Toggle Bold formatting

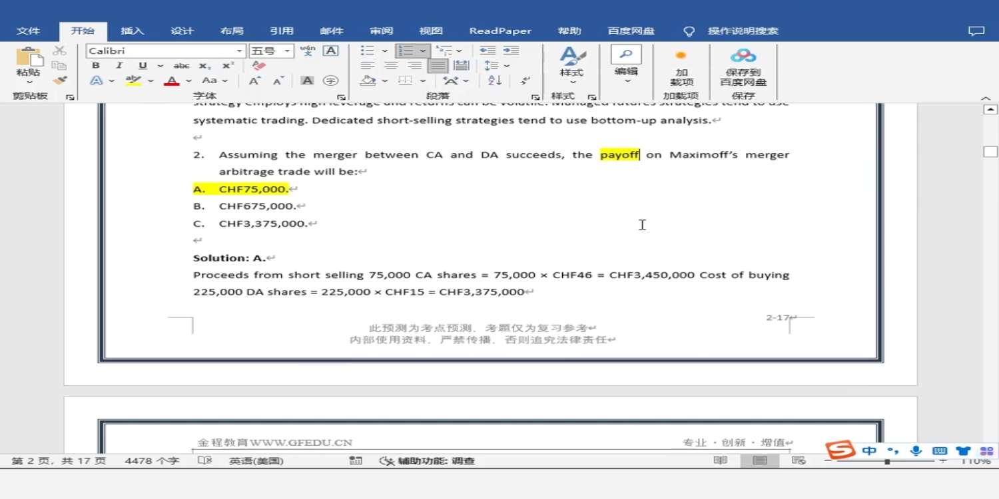point(96,66)
